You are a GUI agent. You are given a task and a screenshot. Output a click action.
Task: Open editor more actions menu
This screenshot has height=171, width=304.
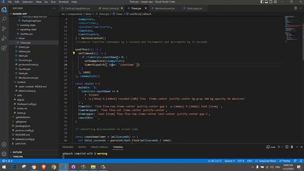[301, 8]
